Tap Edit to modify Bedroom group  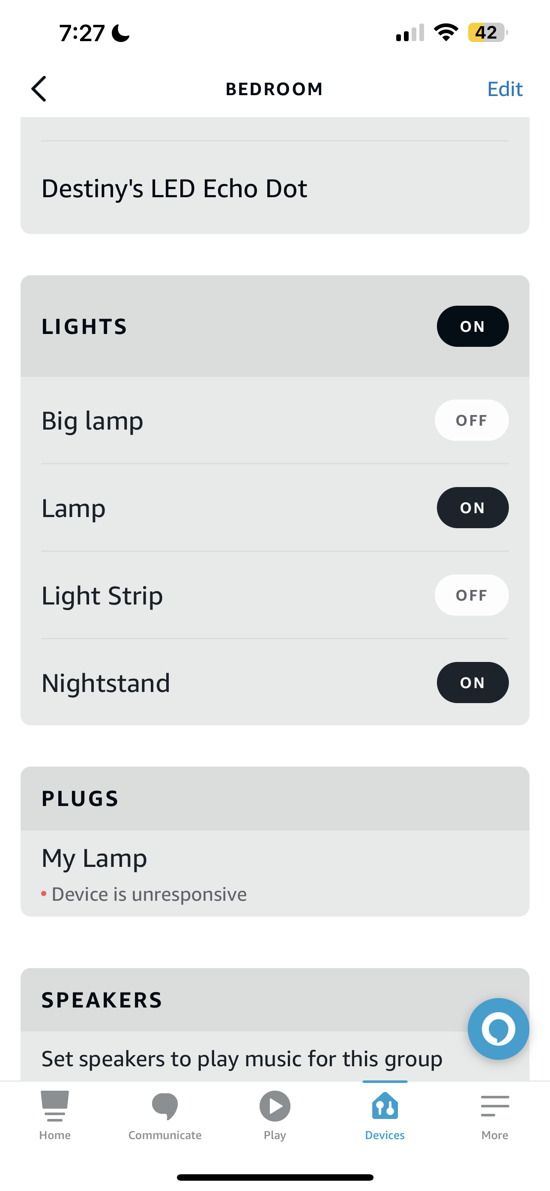click(x=505, y=89)
